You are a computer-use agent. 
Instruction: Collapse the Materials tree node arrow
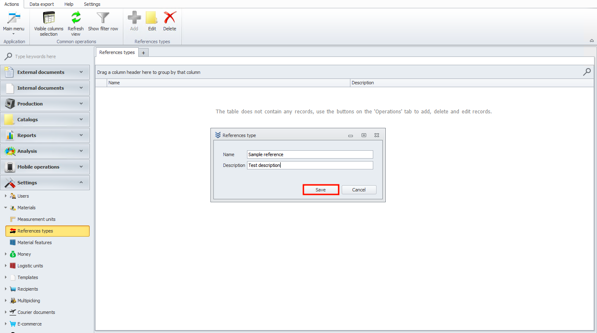click(5, 208)
